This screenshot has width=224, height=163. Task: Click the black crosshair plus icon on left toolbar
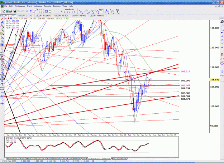point(2,103)
